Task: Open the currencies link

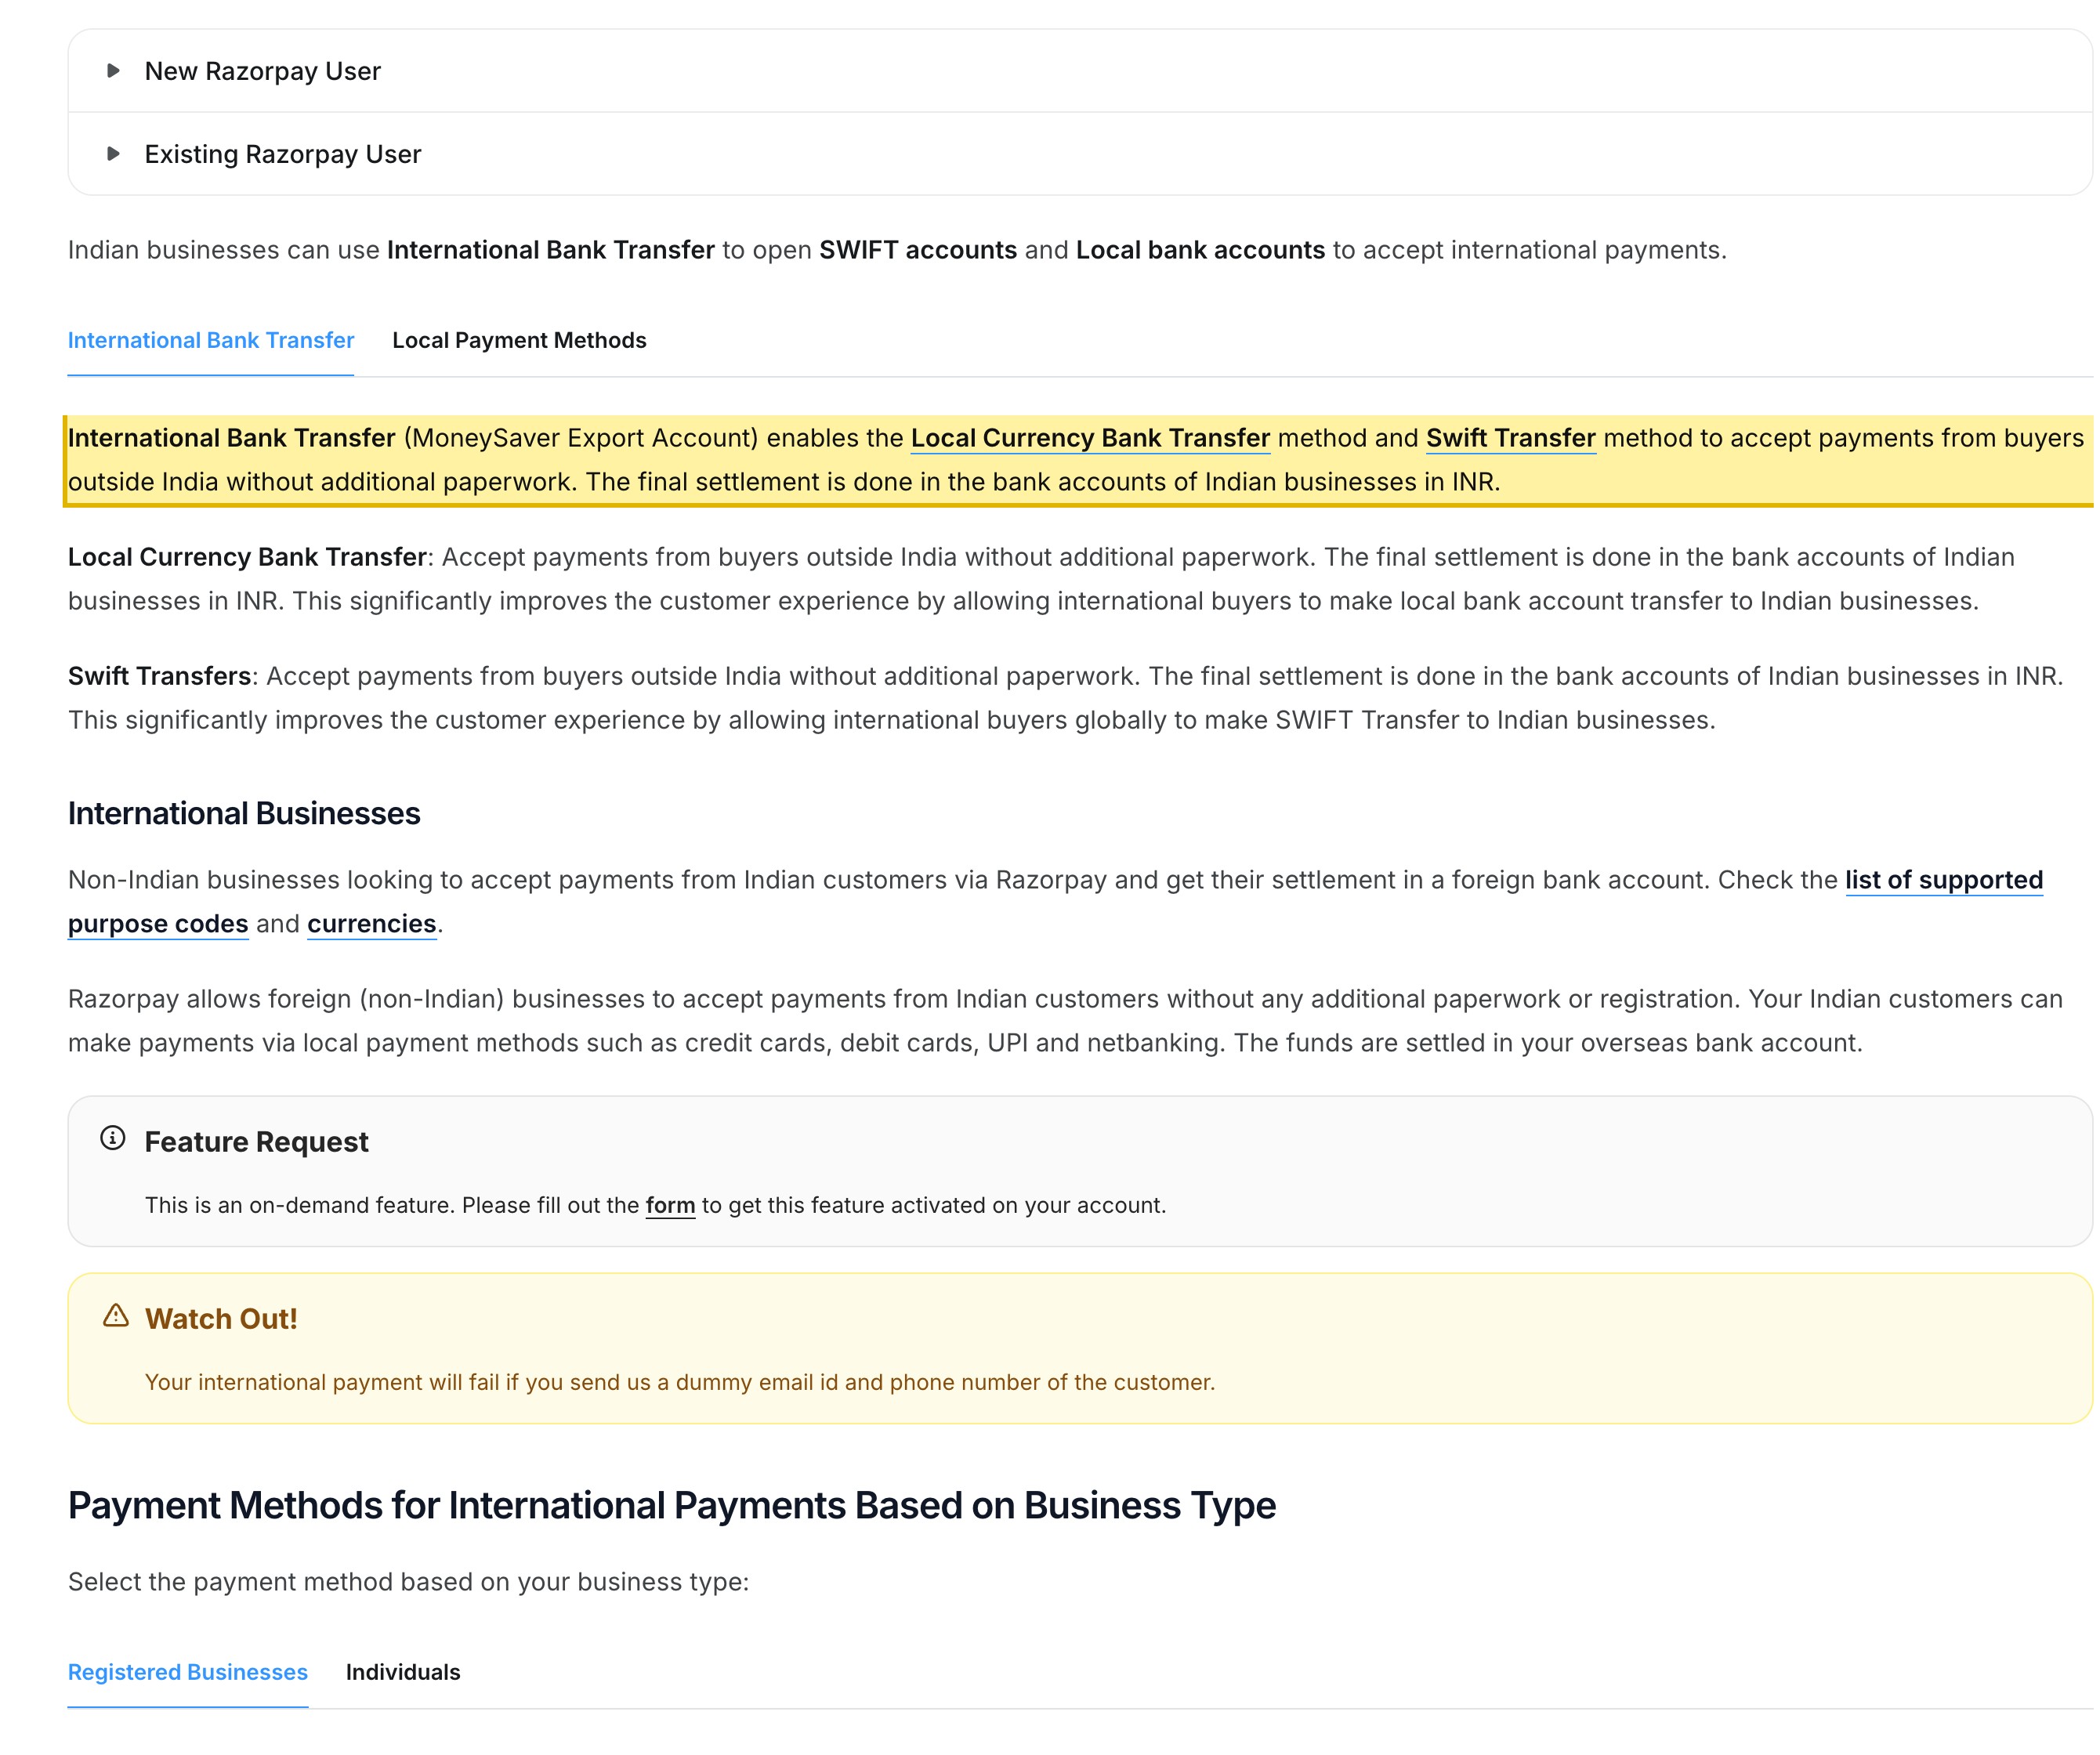Action: [372, 924]
